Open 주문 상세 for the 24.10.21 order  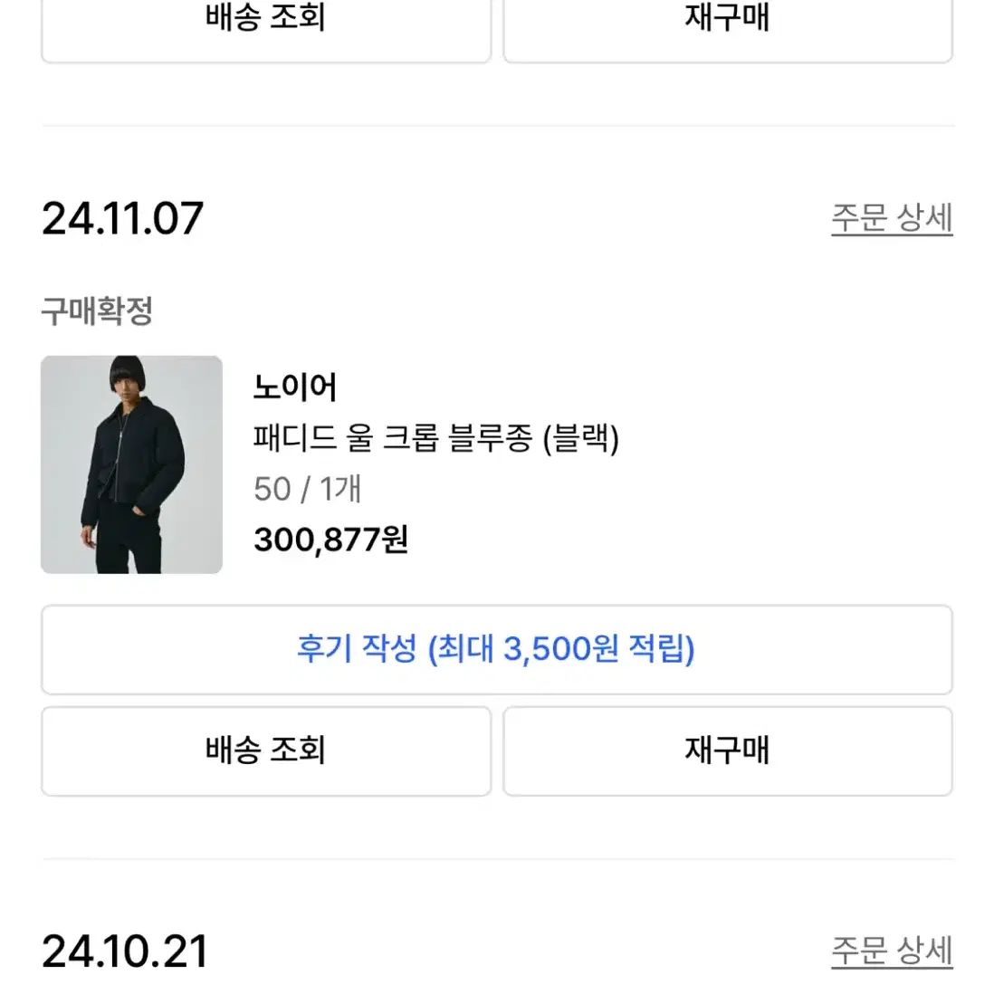click(892, 951)
